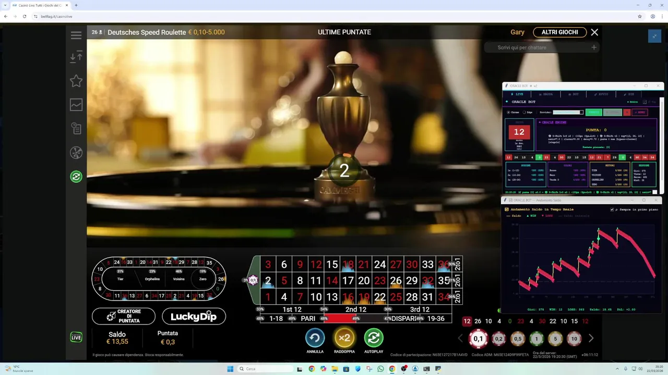Click CREATORE DI PUNTATA button
668x375 pixels.
pyautogui.click(x=124, y=316)
